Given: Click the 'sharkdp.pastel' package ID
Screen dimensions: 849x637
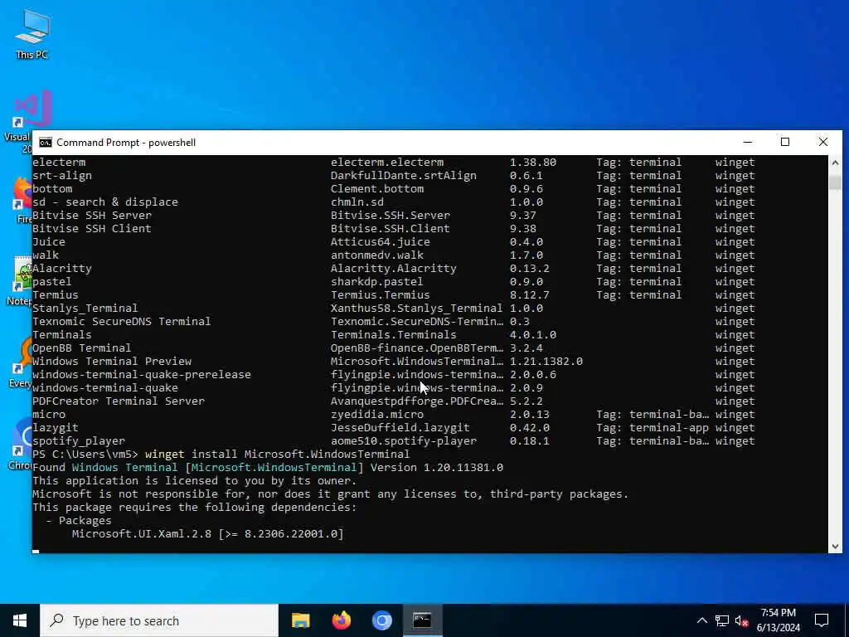Looking at the screenshot, I should 377,282.
